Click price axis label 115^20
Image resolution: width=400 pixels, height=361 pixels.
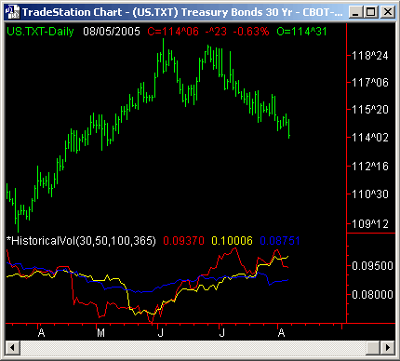tap(370, 110)
